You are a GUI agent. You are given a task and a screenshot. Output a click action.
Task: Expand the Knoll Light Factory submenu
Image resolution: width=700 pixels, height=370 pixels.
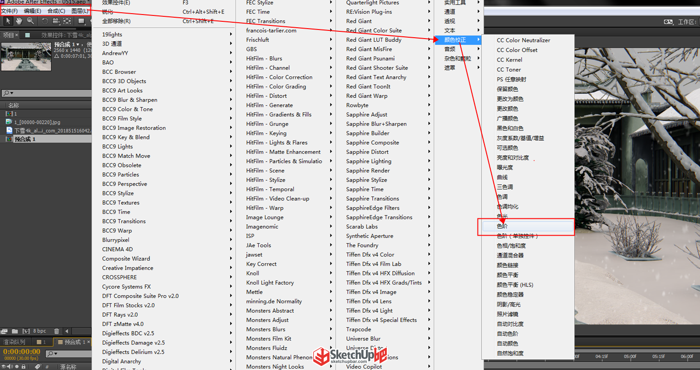point(286,283)
